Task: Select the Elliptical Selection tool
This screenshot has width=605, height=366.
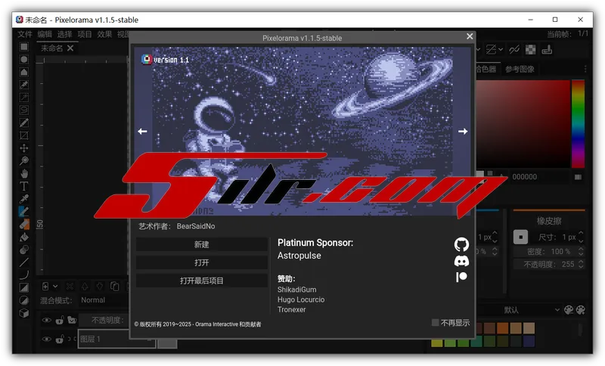Action: [x=24, y=60]
